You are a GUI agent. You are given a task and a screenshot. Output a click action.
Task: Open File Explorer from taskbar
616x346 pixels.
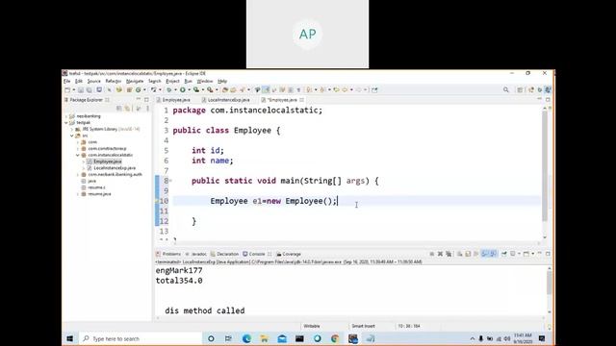264,338
